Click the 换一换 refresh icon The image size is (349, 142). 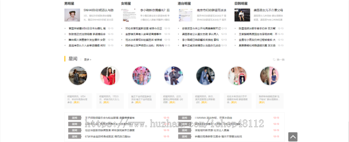[274, 60]
